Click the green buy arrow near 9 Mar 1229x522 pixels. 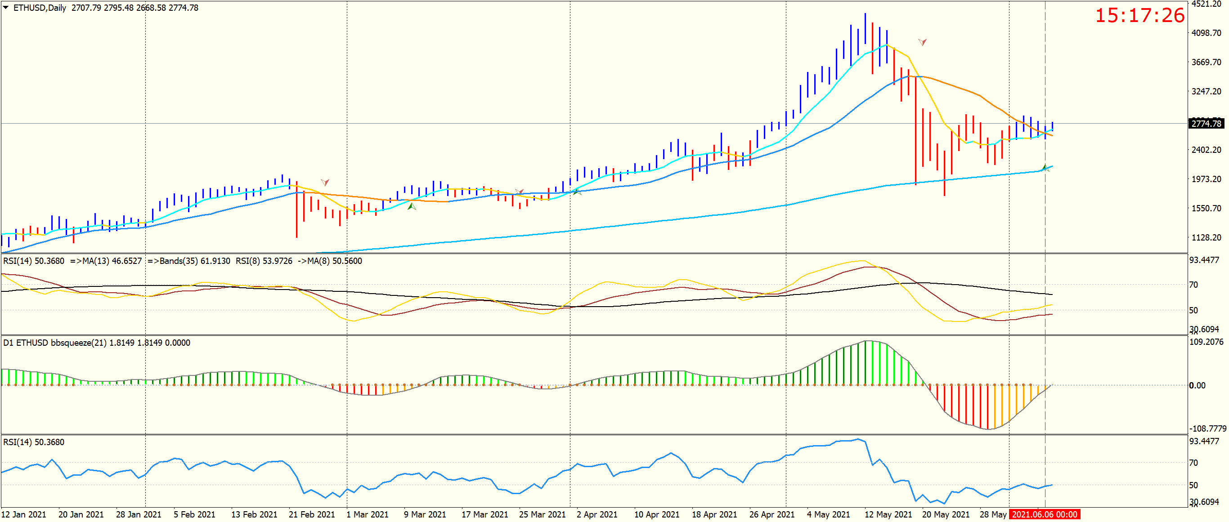(412, 206)
